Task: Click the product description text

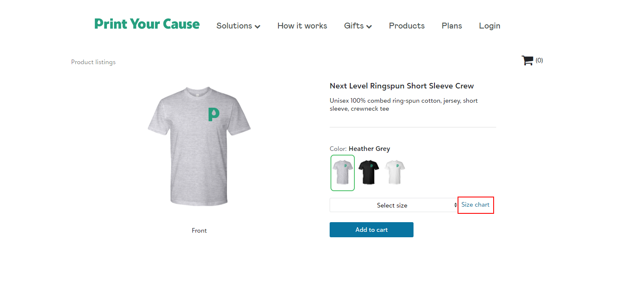Action: pyautogui.click(x=403, y=105)
